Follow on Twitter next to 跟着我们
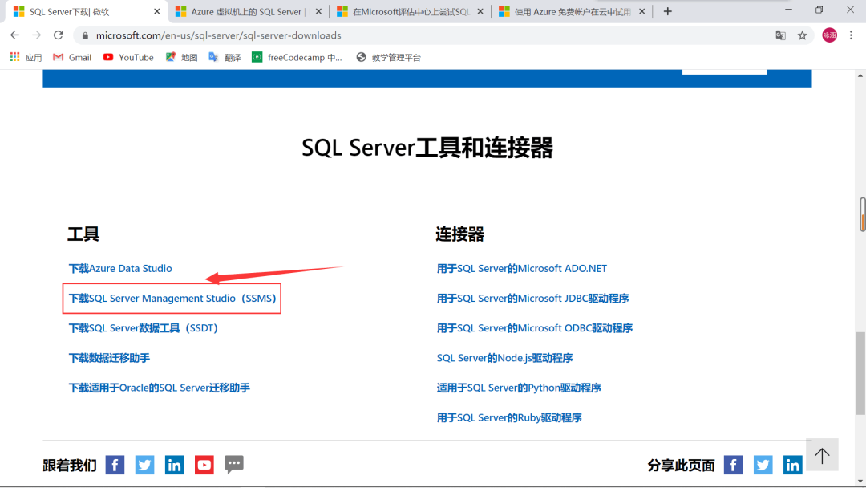The width and height of the screenshot is (866, 488). (144, 465)
